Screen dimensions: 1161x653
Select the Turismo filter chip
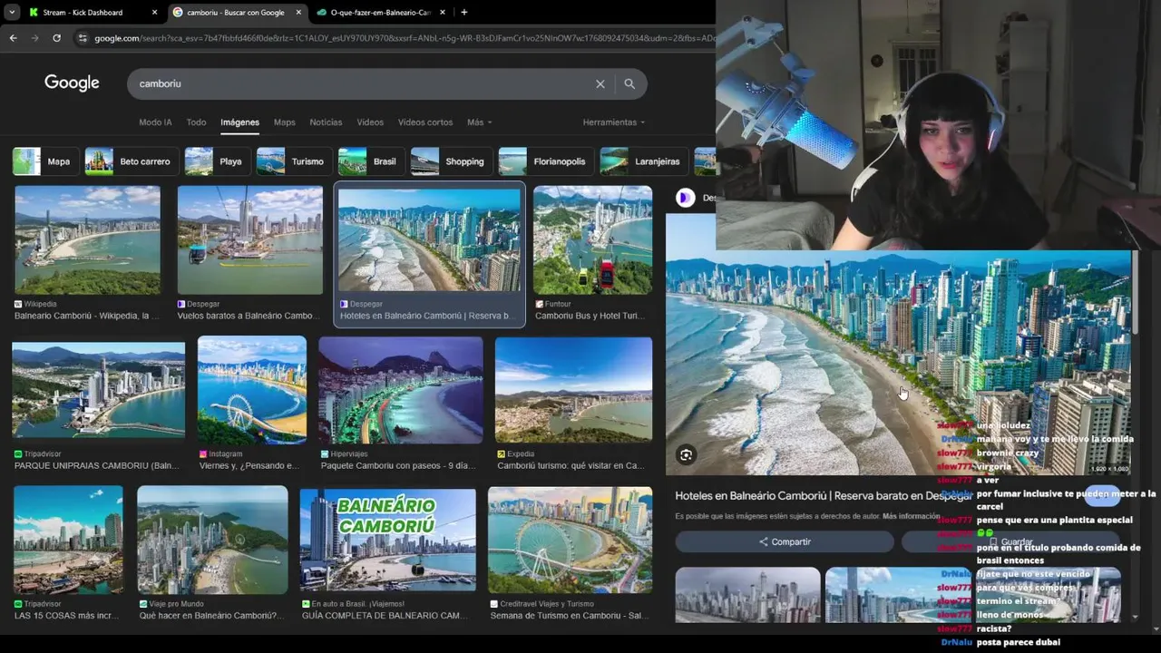tap(294, 161)
